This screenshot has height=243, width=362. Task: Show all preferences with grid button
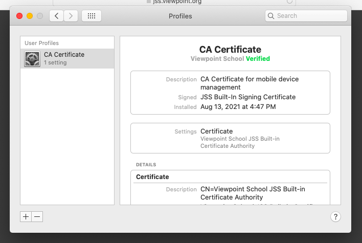click(92, 16)
